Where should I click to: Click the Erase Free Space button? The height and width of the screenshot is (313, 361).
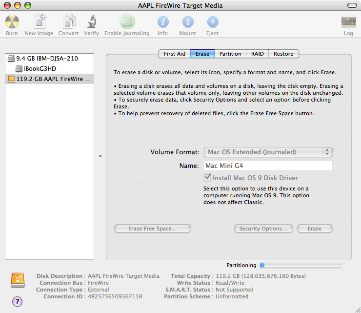(153, 229)
